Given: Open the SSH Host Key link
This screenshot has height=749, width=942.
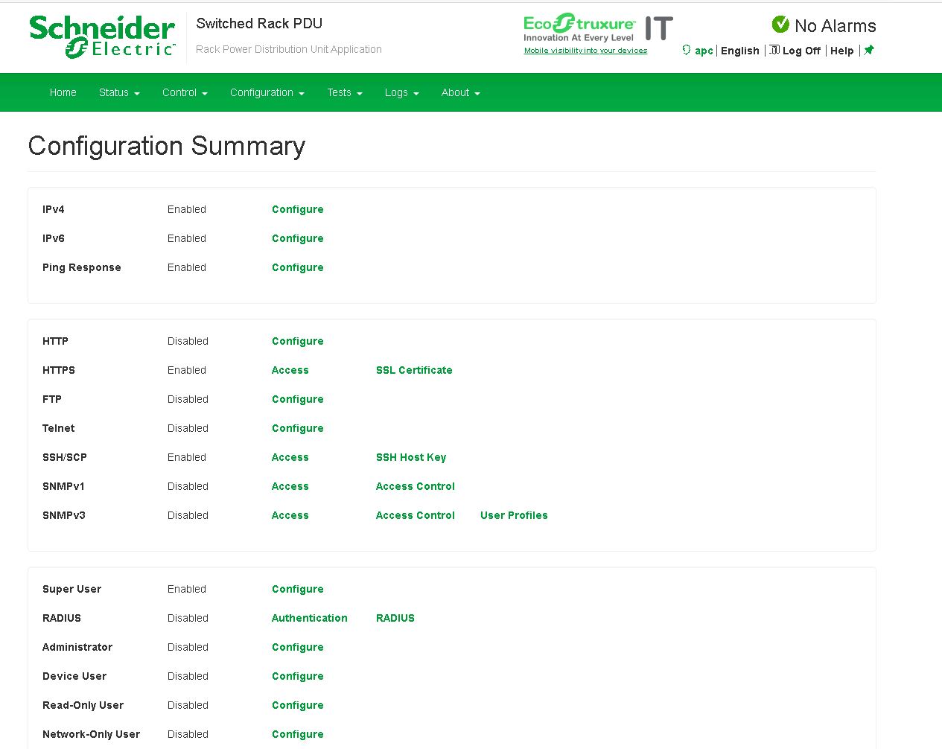Looking at the screenshot, I should click(411, 457).
